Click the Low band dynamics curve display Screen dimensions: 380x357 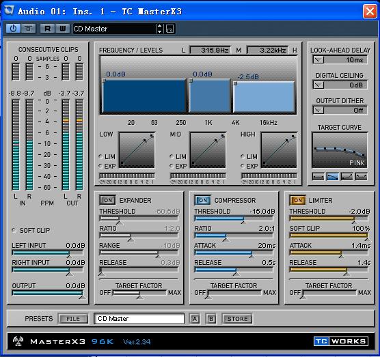pos(137,150)
